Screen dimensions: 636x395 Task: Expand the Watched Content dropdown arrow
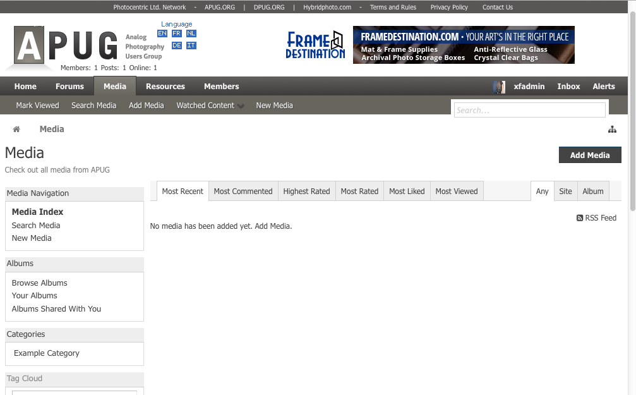click(241, 106)
